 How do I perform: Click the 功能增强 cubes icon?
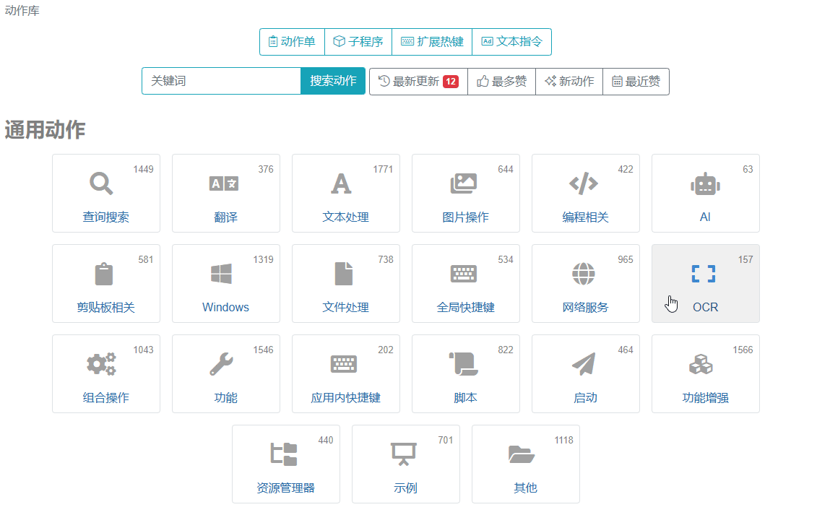(701, 364)
